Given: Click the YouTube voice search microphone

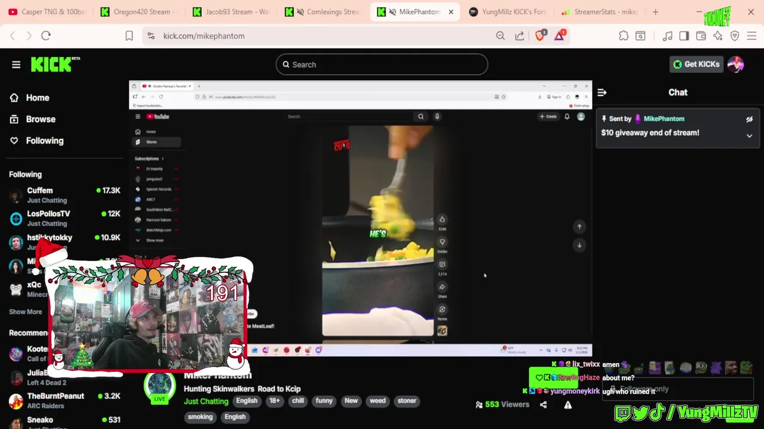Looking at the screenshot, I should 437,117.
